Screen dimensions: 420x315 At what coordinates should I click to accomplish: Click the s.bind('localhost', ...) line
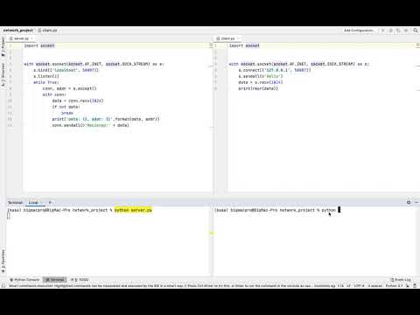66,70
